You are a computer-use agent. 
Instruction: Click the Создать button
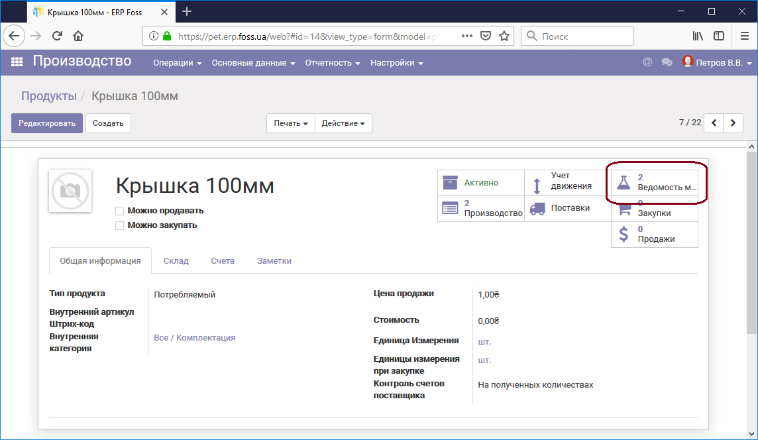[108, 123]
